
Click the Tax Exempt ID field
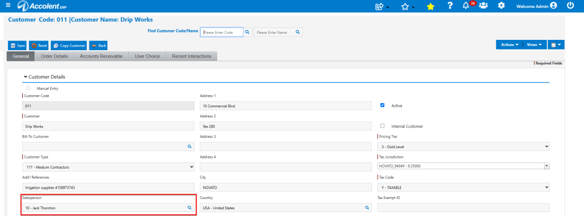click(x=464, y=208)
